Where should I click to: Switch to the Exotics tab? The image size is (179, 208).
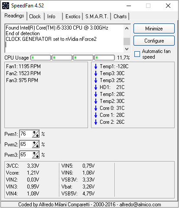point(73,17)
